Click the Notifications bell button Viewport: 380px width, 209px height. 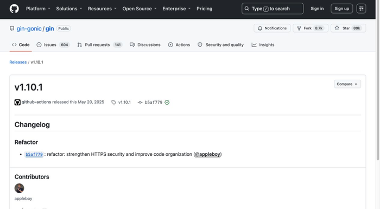point(272,28)
